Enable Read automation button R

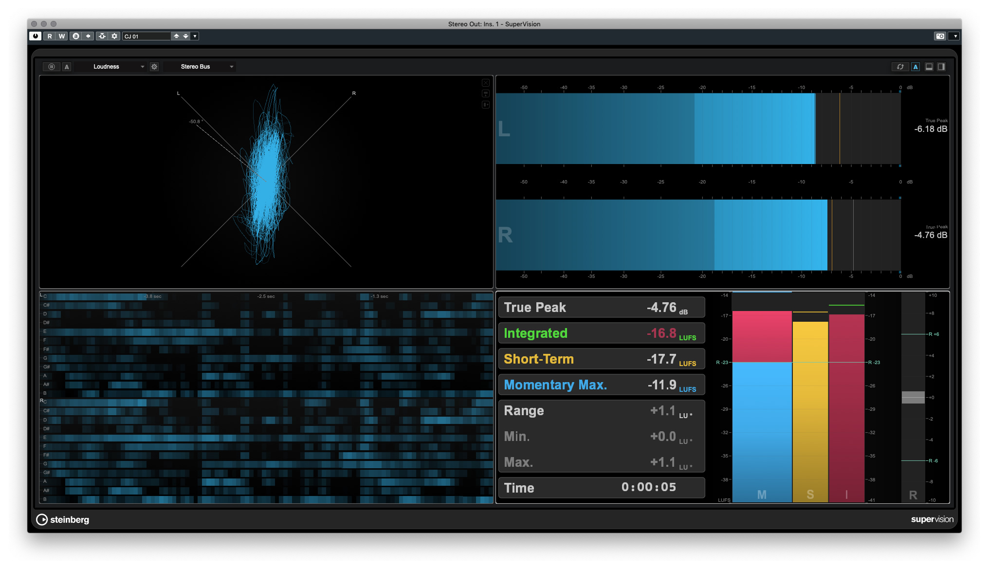pos(49,36)
